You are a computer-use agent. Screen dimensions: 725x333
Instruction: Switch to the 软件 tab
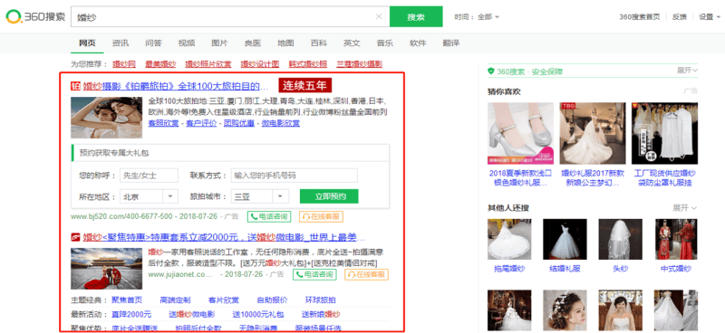click(418, 43)
